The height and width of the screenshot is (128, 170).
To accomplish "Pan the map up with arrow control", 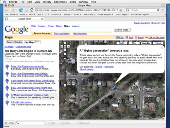I will pyautogui.click(x=65, y=43).
